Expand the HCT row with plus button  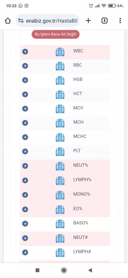25,94
